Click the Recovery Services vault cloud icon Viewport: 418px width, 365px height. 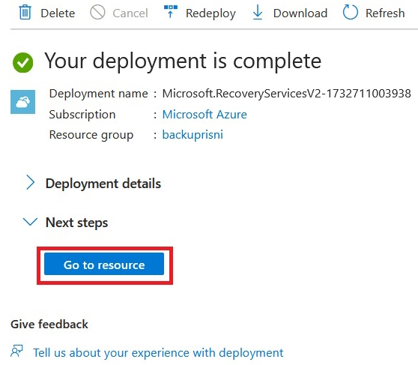click(x=23, y=102)
